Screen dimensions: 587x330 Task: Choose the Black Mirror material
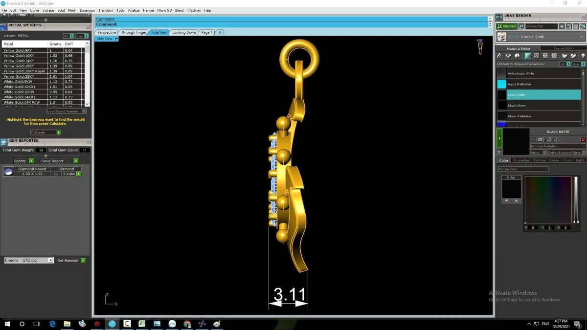click(539, 106)
